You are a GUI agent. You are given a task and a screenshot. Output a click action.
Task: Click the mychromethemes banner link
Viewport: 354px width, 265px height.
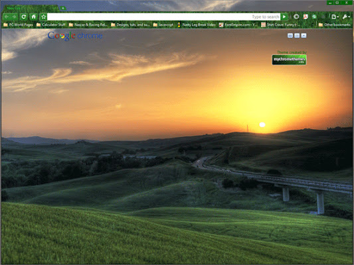(x=289, y=60)
